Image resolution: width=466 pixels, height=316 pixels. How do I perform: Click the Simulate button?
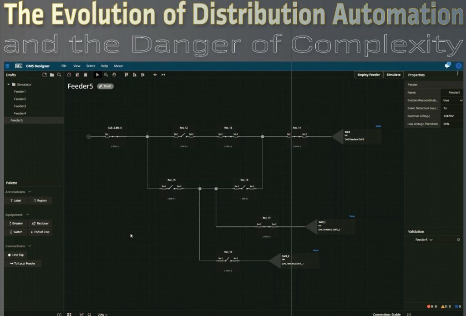(394, 75)
